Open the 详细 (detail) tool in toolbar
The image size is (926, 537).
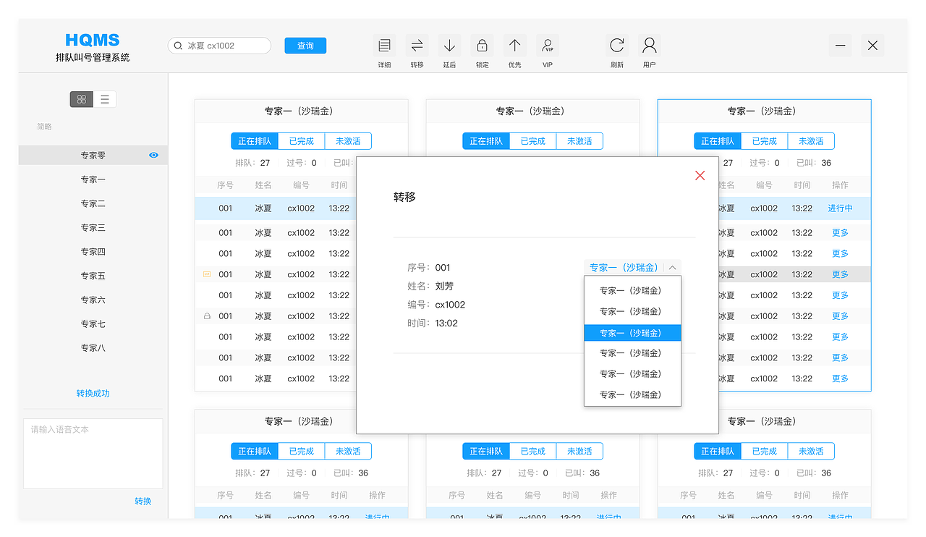pos(384,45)
